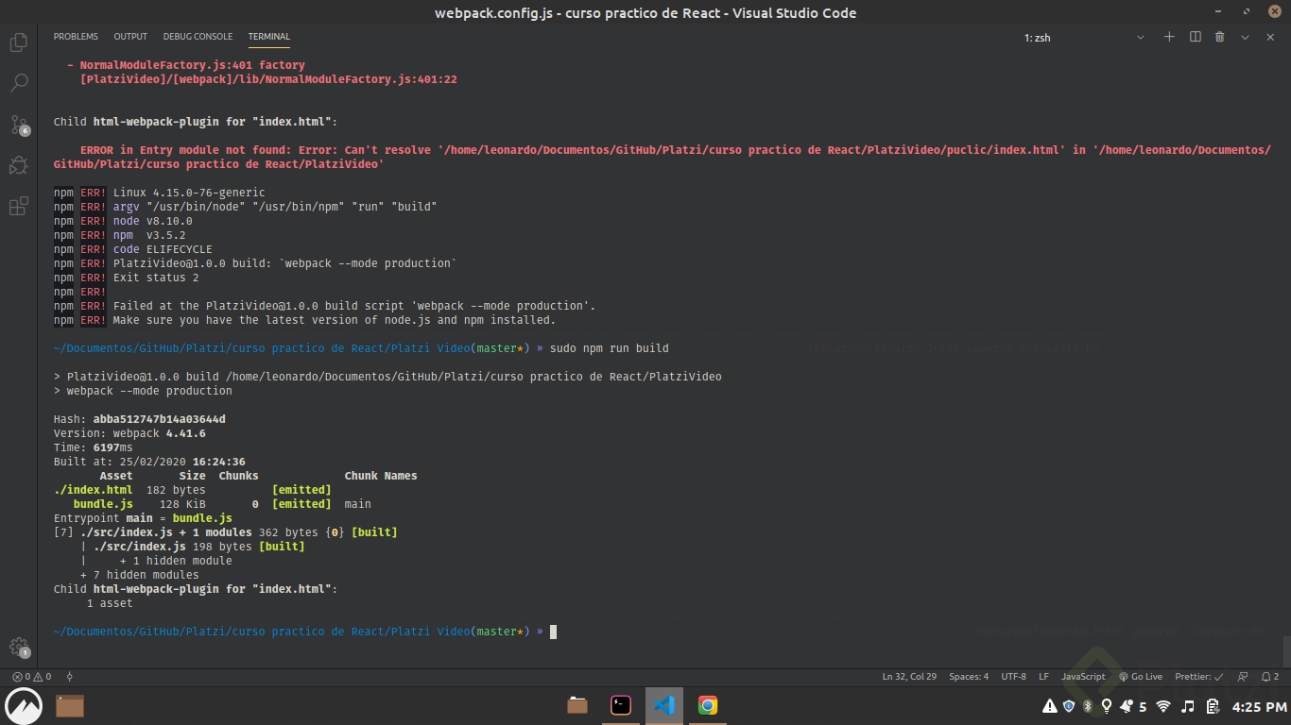The image size is (1291, 725).
Task: Select the TERMINAL panel tab
Action: point(268,37)
